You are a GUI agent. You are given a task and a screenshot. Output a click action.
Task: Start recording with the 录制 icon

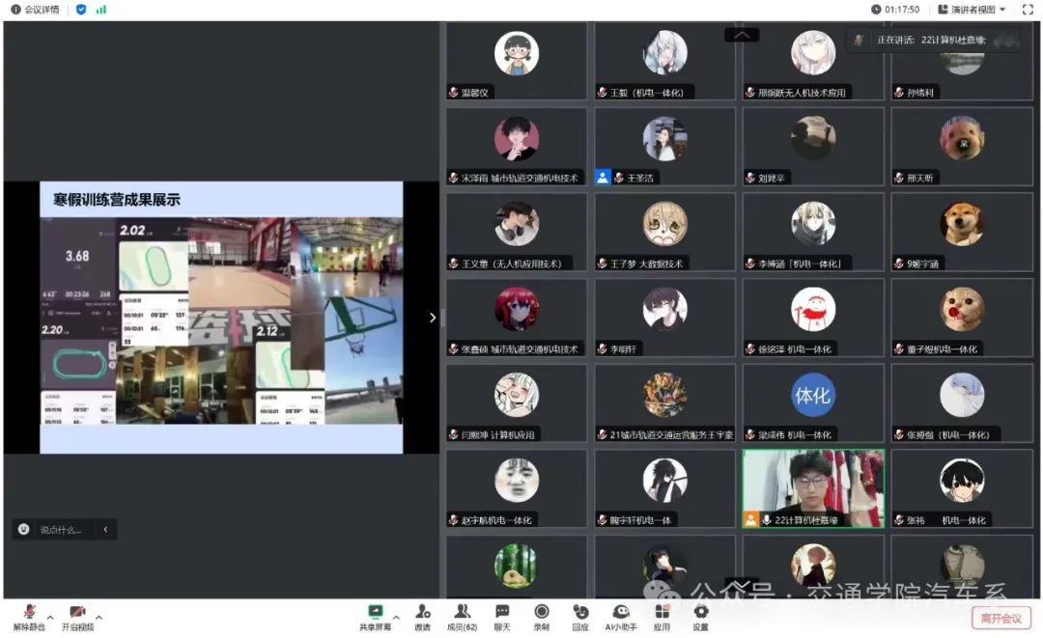542,612
